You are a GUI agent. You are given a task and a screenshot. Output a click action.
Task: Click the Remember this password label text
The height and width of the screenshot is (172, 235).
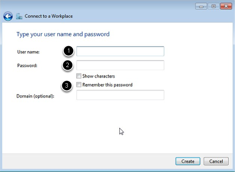(107, 85)
